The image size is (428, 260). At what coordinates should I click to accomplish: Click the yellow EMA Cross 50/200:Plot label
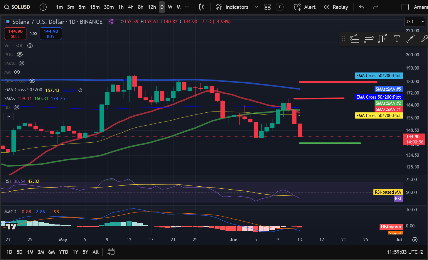tap(379, 116)
